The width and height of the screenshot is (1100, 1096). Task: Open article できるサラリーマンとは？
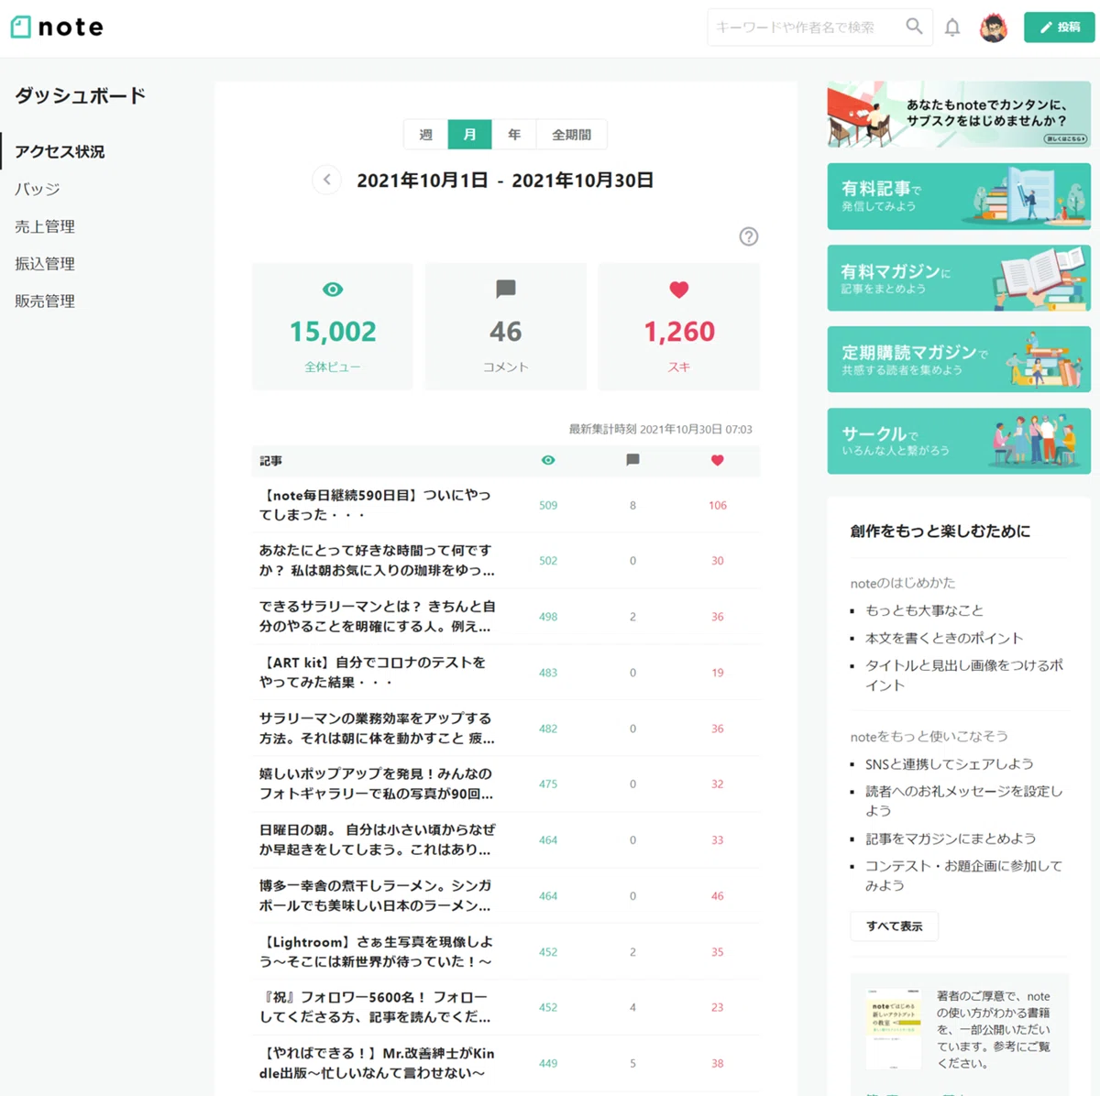pyautogui.click(x=378, y=617)
